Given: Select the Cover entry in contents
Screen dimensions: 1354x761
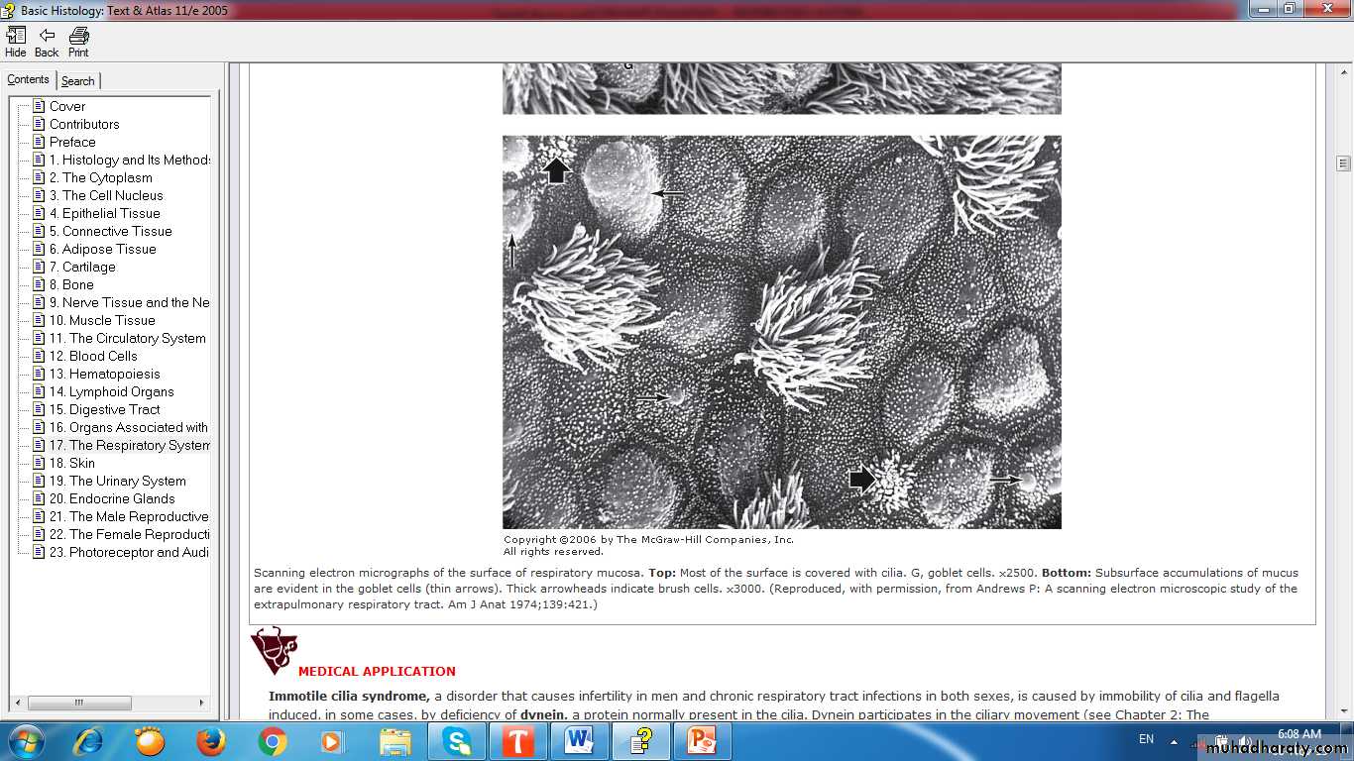Looking at the screenshot, I should pos(67,106).
